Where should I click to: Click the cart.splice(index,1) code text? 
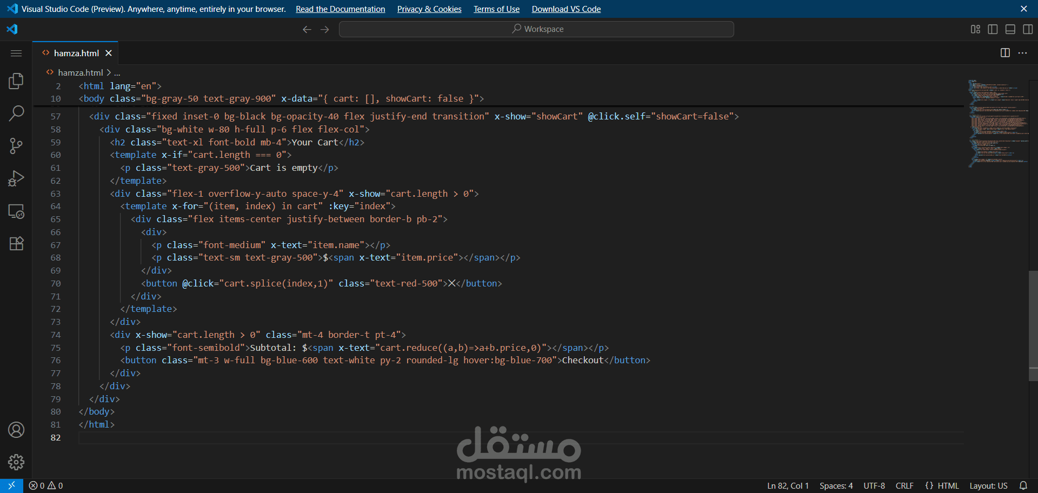pos(276,284)
